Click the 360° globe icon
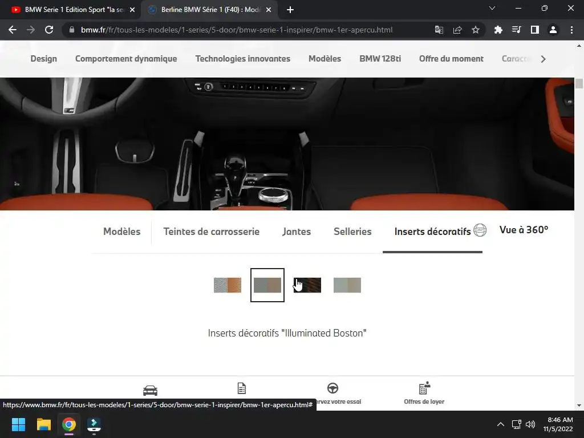Screen dimensions: 584x438 [x=480, y=230]
